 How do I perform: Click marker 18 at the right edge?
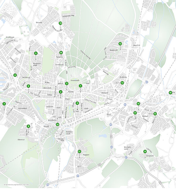[x=170, y=93]
